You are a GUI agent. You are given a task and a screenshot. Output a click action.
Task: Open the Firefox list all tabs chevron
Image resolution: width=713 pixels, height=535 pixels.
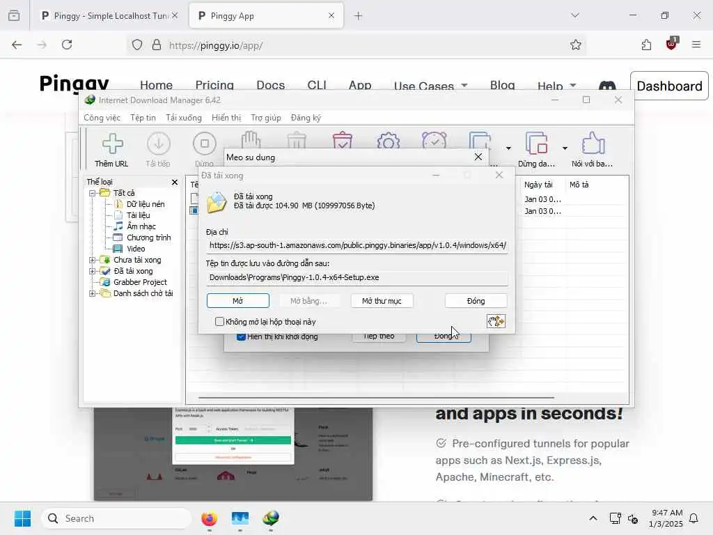point(575,15)
